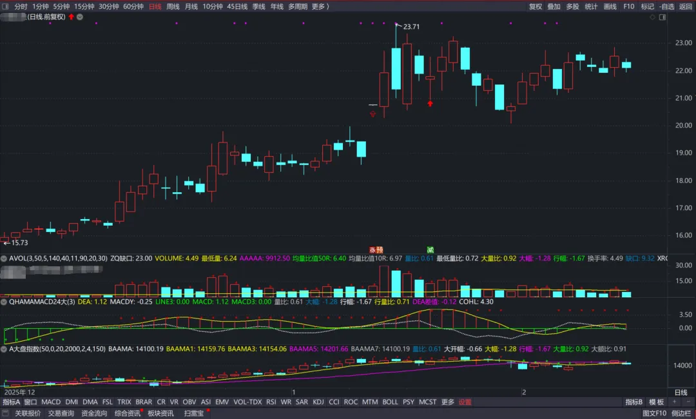The height and width of the screenshot is (419, 696).
Task: Switch to 周线 weekly chart
Action: [x=173, y=6]
